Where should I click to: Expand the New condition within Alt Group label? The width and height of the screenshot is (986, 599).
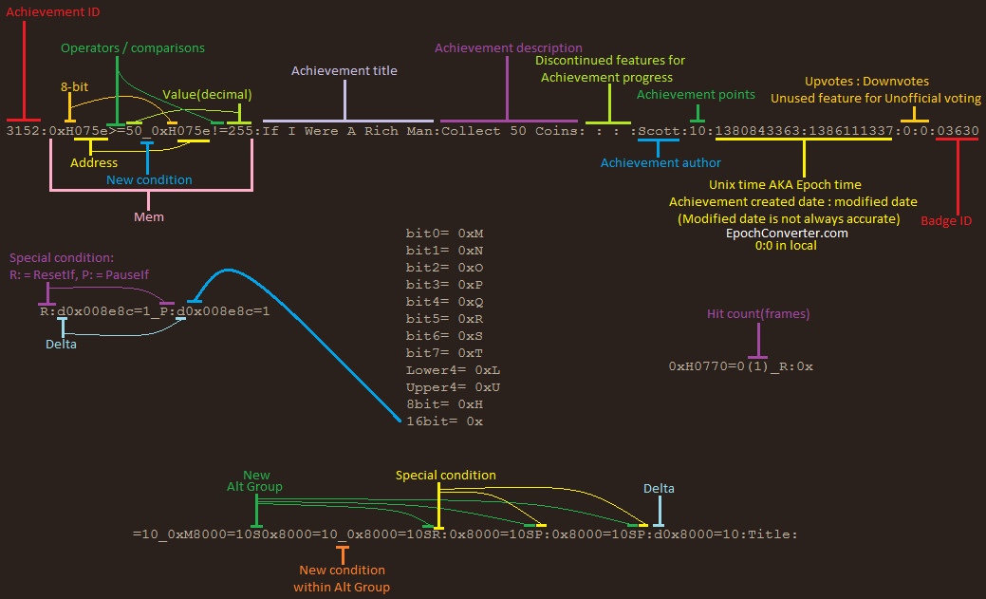342,578
